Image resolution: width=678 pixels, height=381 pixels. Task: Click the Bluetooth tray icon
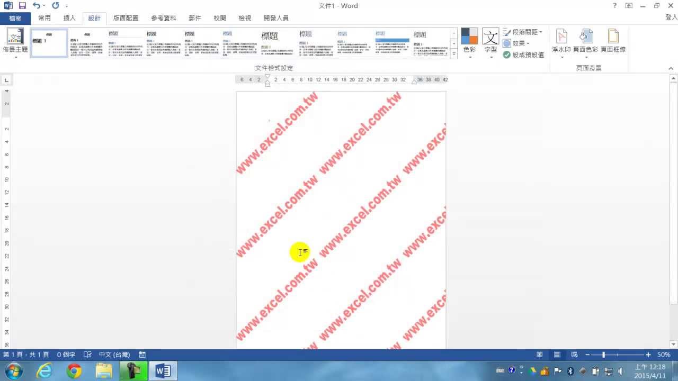[x=570, y=371]
